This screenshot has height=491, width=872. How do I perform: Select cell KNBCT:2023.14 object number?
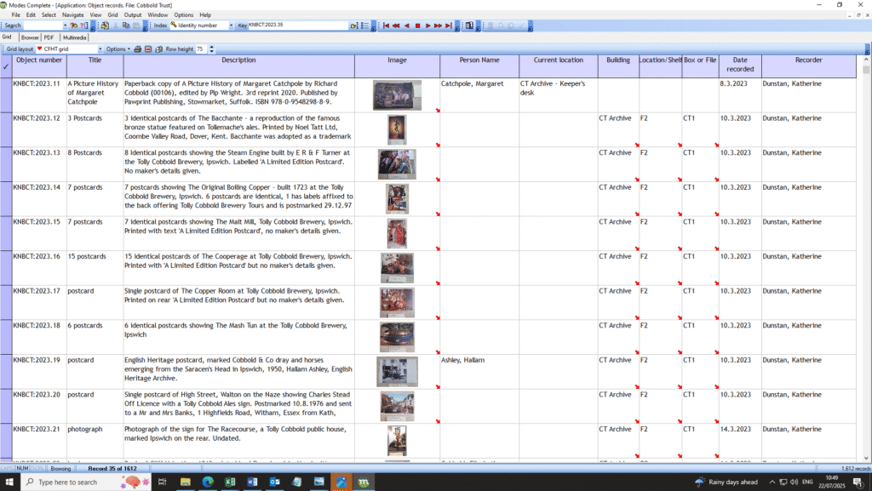pyautogui.click(x=39, y=199)
